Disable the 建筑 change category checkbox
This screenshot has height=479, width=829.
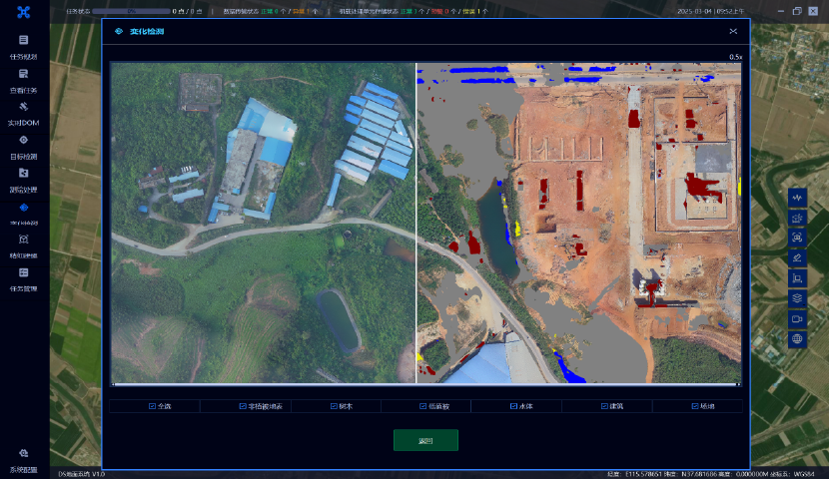point(604,406)
